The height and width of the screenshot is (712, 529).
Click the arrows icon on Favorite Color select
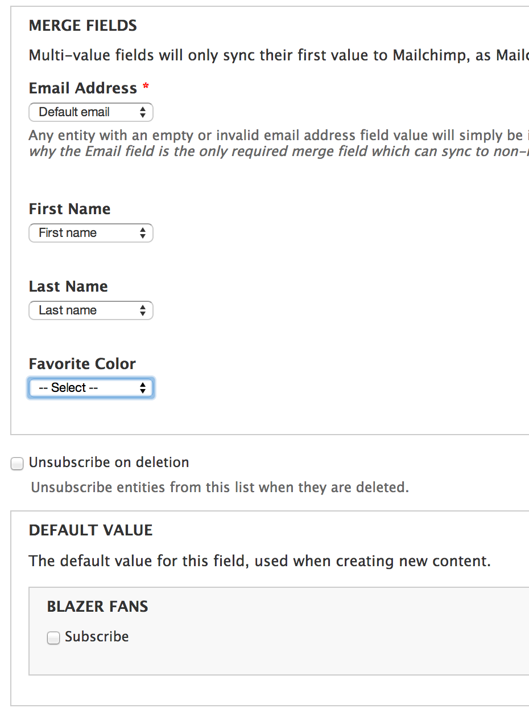coord(142,388)
